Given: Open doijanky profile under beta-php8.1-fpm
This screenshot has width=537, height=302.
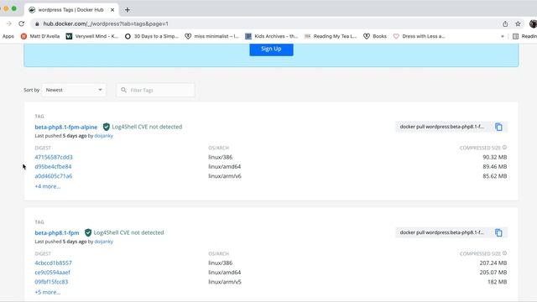Looking at the screenshot, I should [x=104, y=242].
